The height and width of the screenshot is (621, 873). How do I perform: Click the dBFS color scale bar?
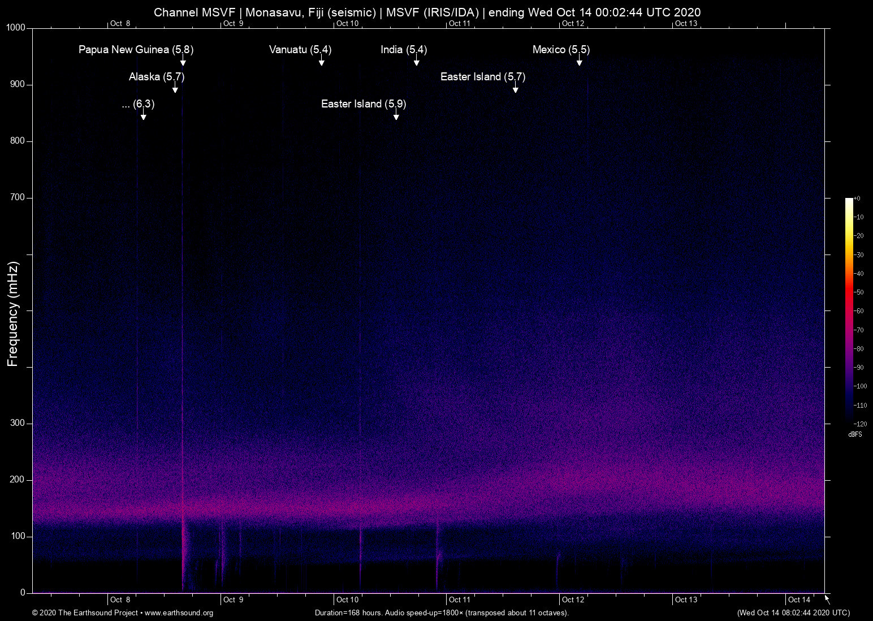coord(849,310)
